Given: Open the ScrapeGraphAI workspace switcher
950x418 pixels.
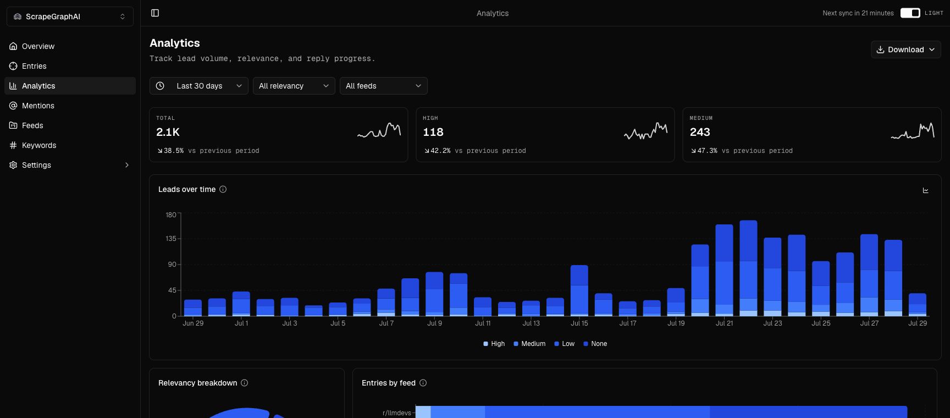Looking at the screenshot, I should tap(70, 16).
